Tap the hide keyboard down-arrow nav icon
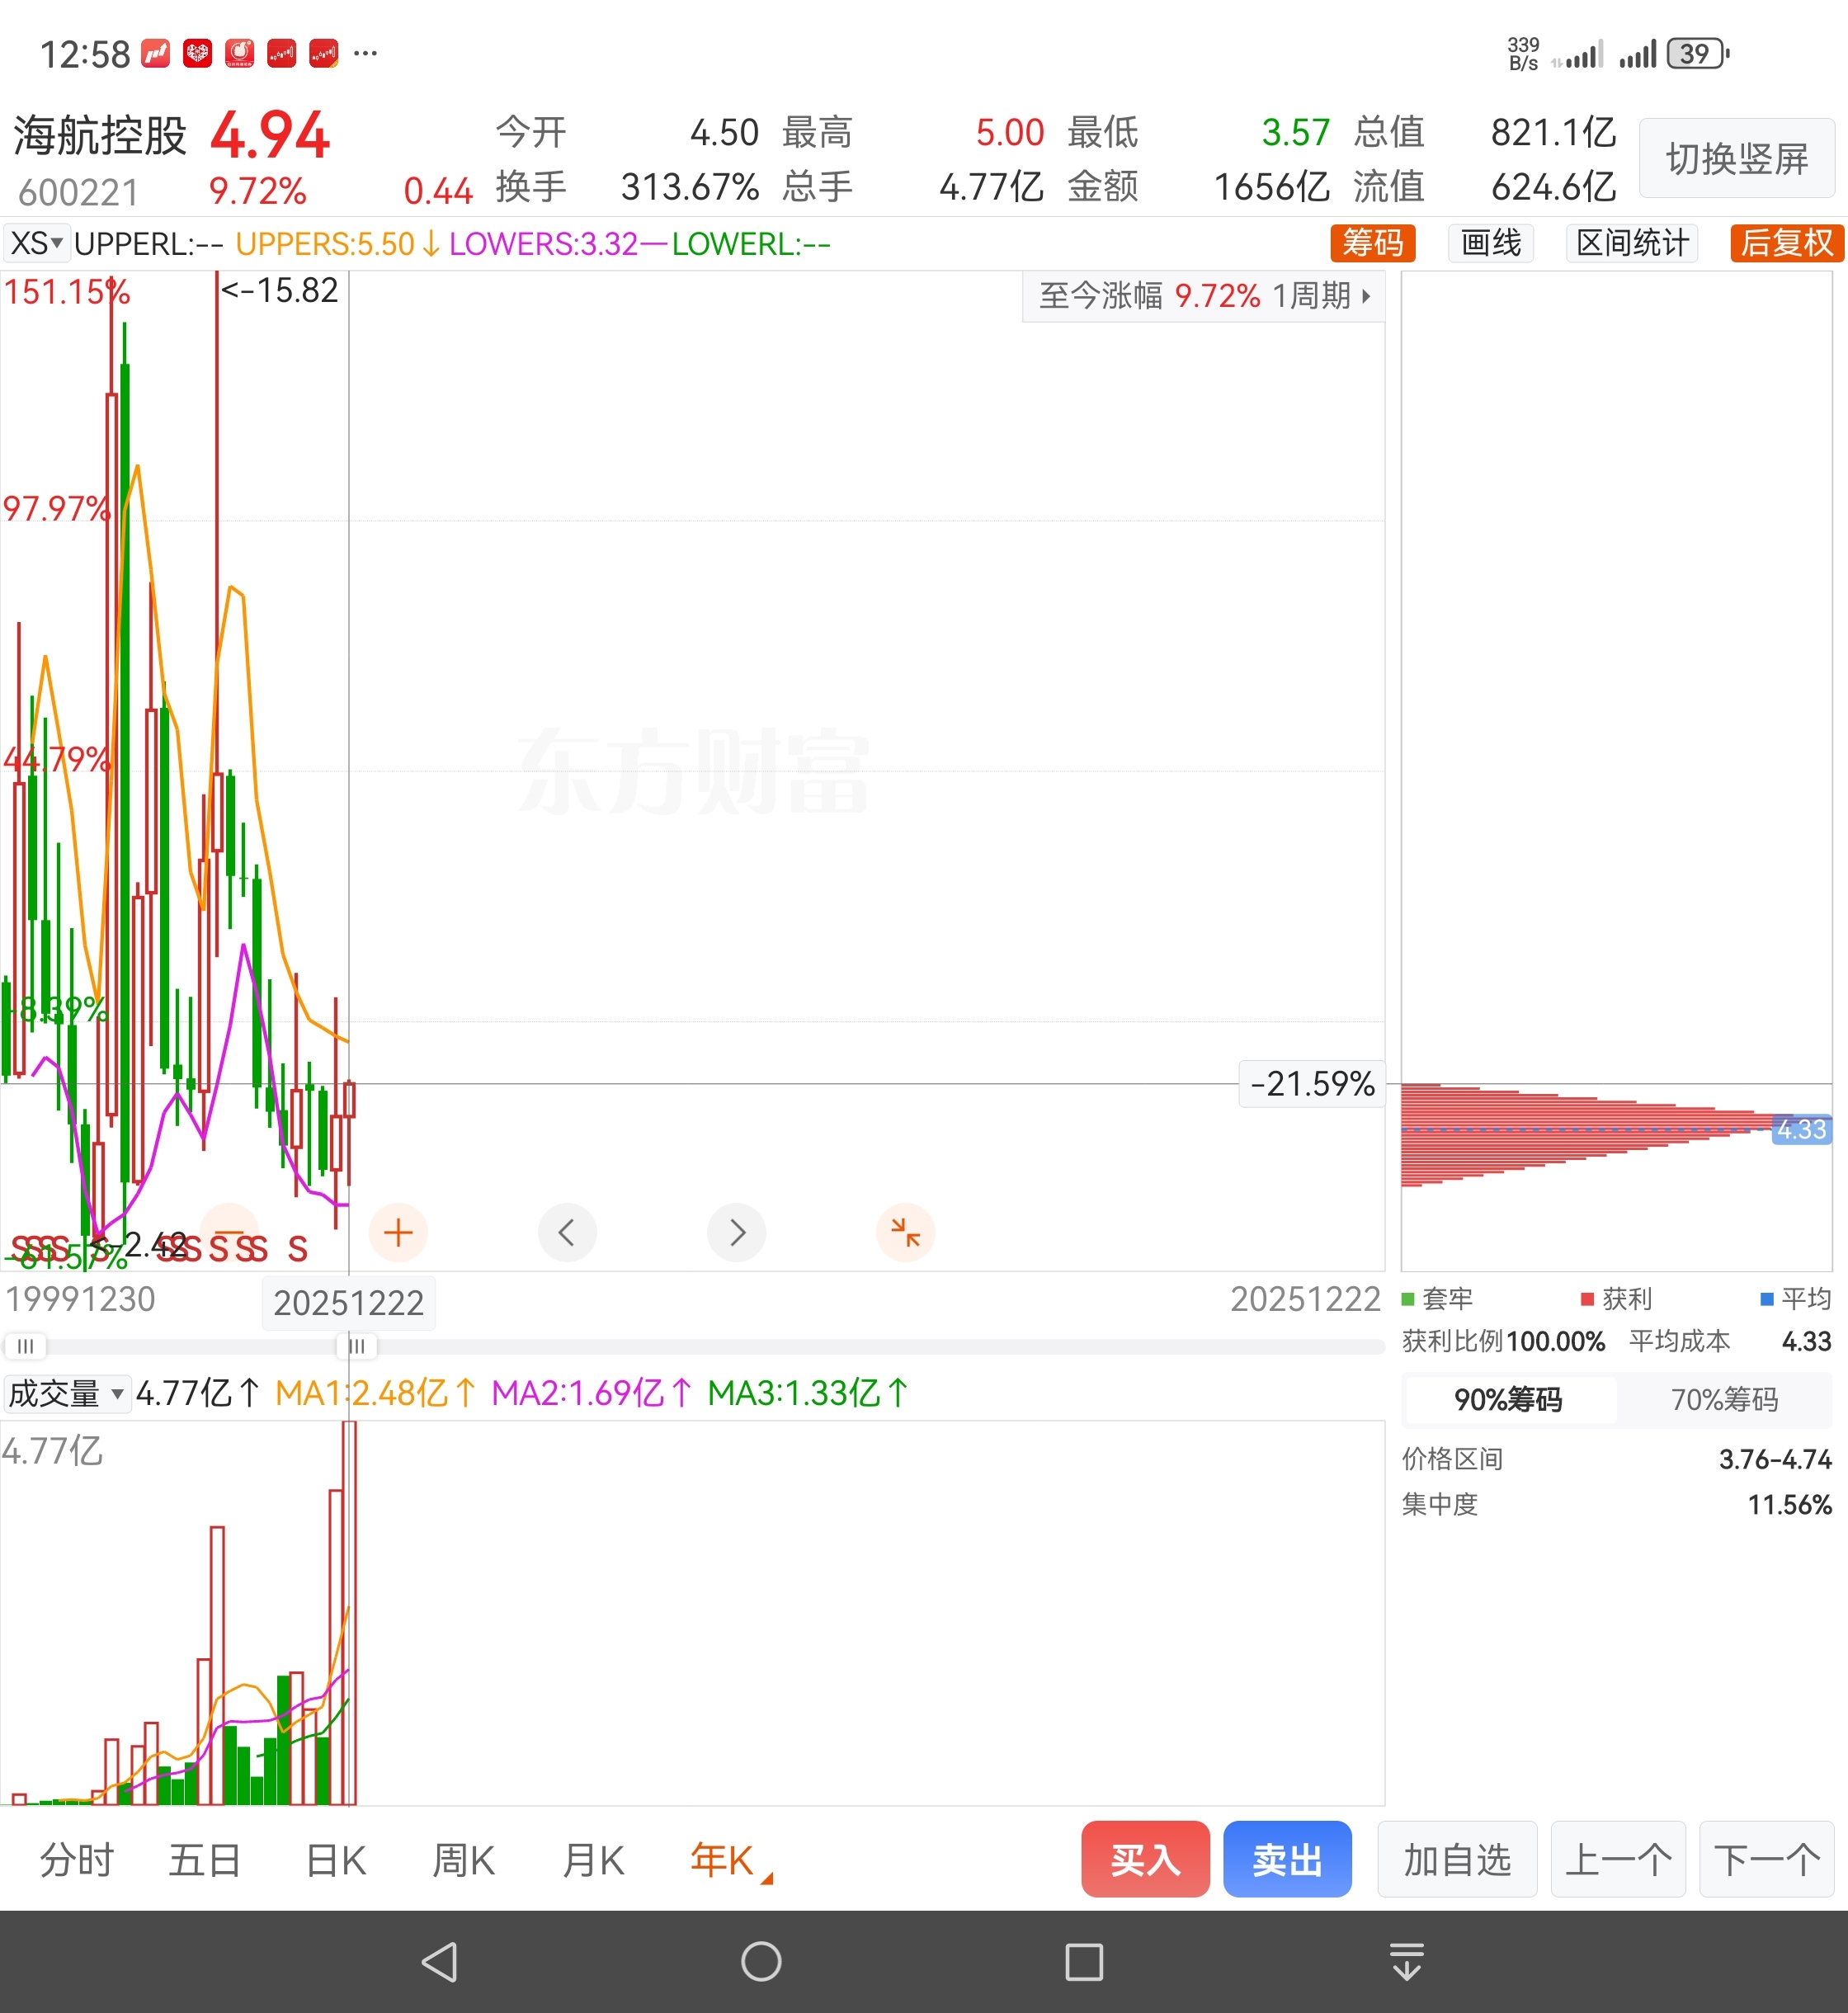The width and height of the screenshot is (1848, 2013). click(x=1406, y=1961)
